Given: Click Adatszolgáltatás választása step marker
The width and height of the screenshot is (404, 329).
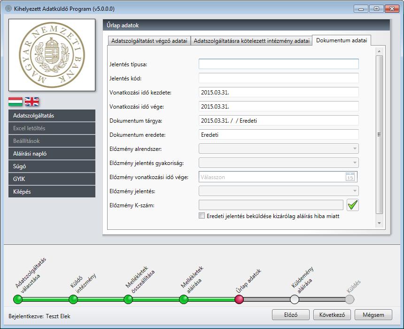Looking at the screenshot, I should coord(18,299).
